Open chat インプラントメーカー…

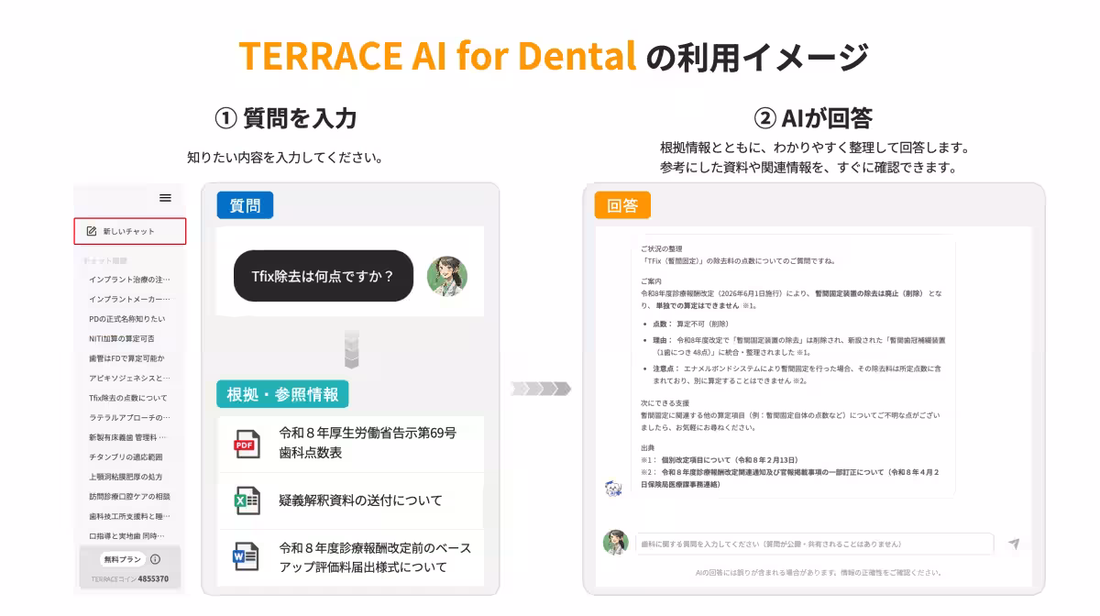pos(129,299)
